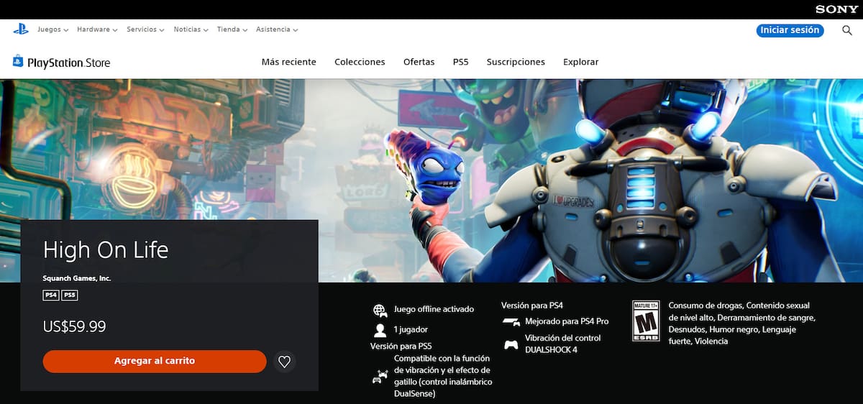Expand the Asistencia dropdown menu

277,29
